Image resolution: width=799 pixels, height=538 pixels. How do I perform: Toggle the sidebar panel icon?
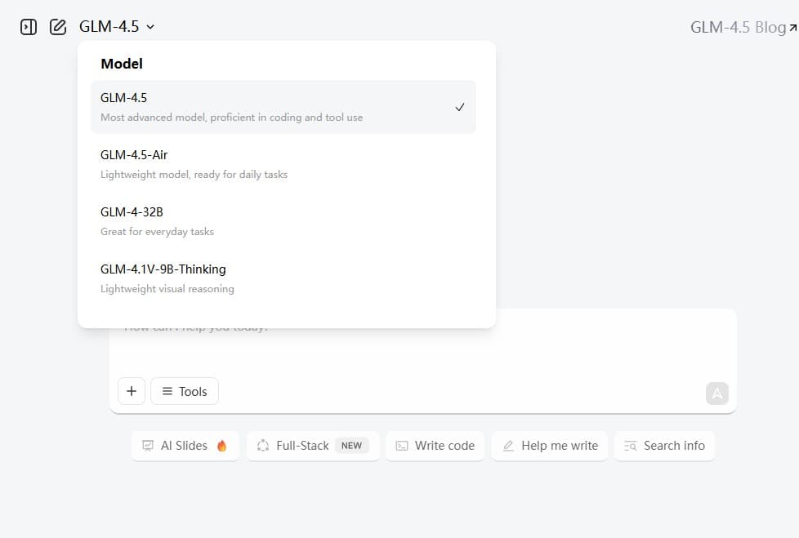pos(29,26)
